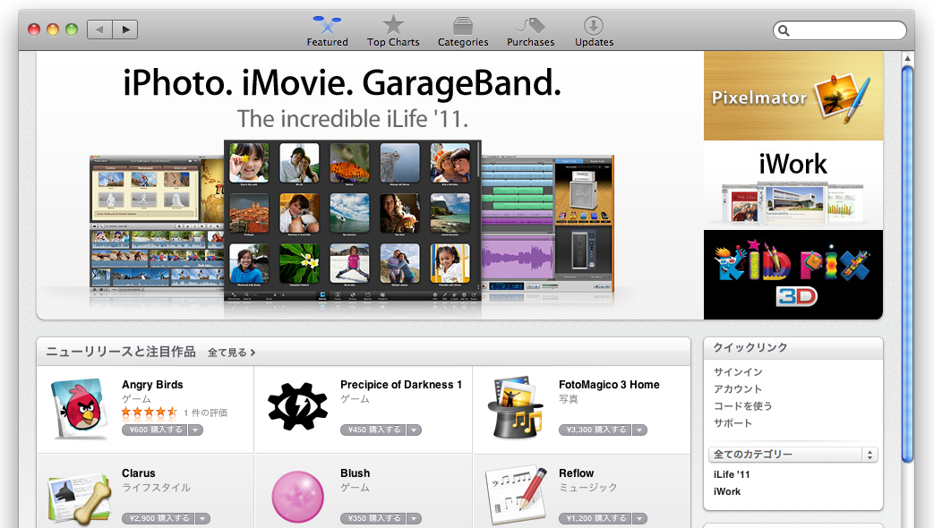Expand the Angry Birds buy options arrow
The width and height of the screenshot is (934, 528).
point(195,430)
